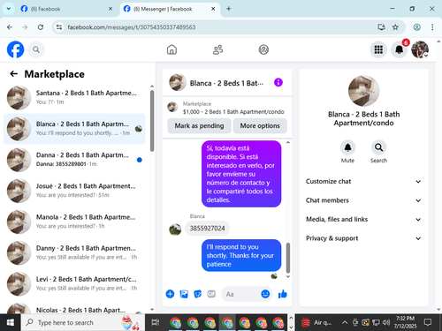The width and height of the screenshot is (442, 331).
Task: Open Danna unread conversation
Action: click(74, 160)
